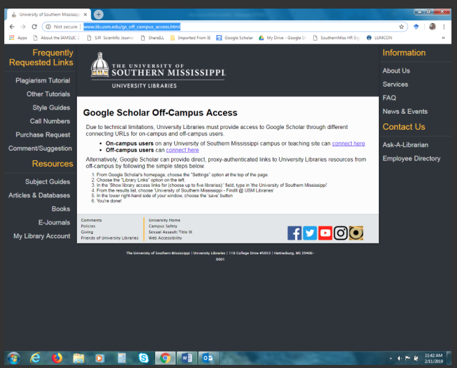Open the Imported From IE bookmark folder
457x368 pixels.
[190, 38]
